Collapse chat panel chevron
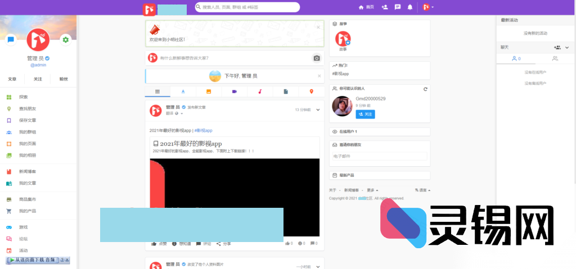Image resolution: width=576 pixels, height=269 pixels. tap(567, 48)
